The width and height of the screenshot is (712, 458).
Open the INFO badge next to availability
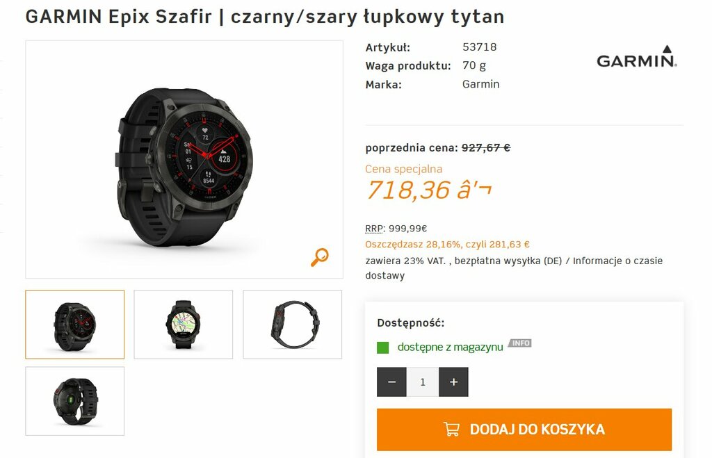[x=520, y=343]
